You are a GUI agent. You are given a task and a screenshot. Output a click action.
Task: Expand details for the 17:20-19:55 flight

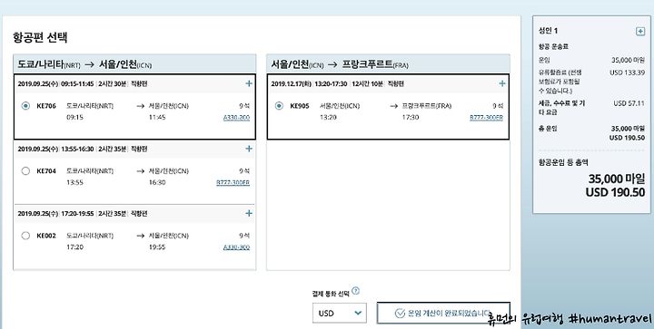coord(249,213)
